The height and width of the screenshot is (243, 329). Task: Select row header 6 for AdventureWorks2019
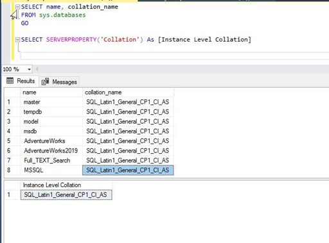[12, 151]
